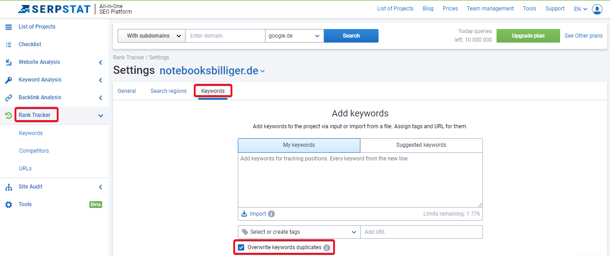Collapse Rank Tracker chevron
The width and height of the screenshot is (610, 256).
(x=101, y=116)
